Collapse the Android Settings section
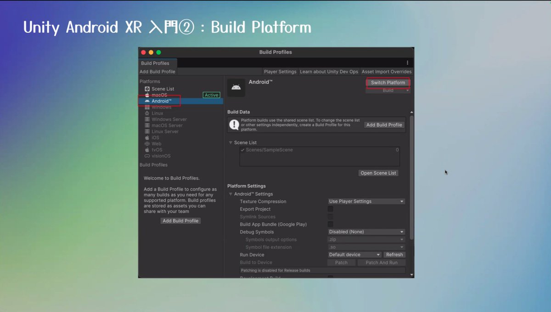This screenshot has width=551, height=312. click(x=230, y=193)
